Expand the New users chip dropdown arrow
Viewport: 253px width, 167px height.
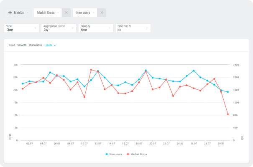(93, 13)
